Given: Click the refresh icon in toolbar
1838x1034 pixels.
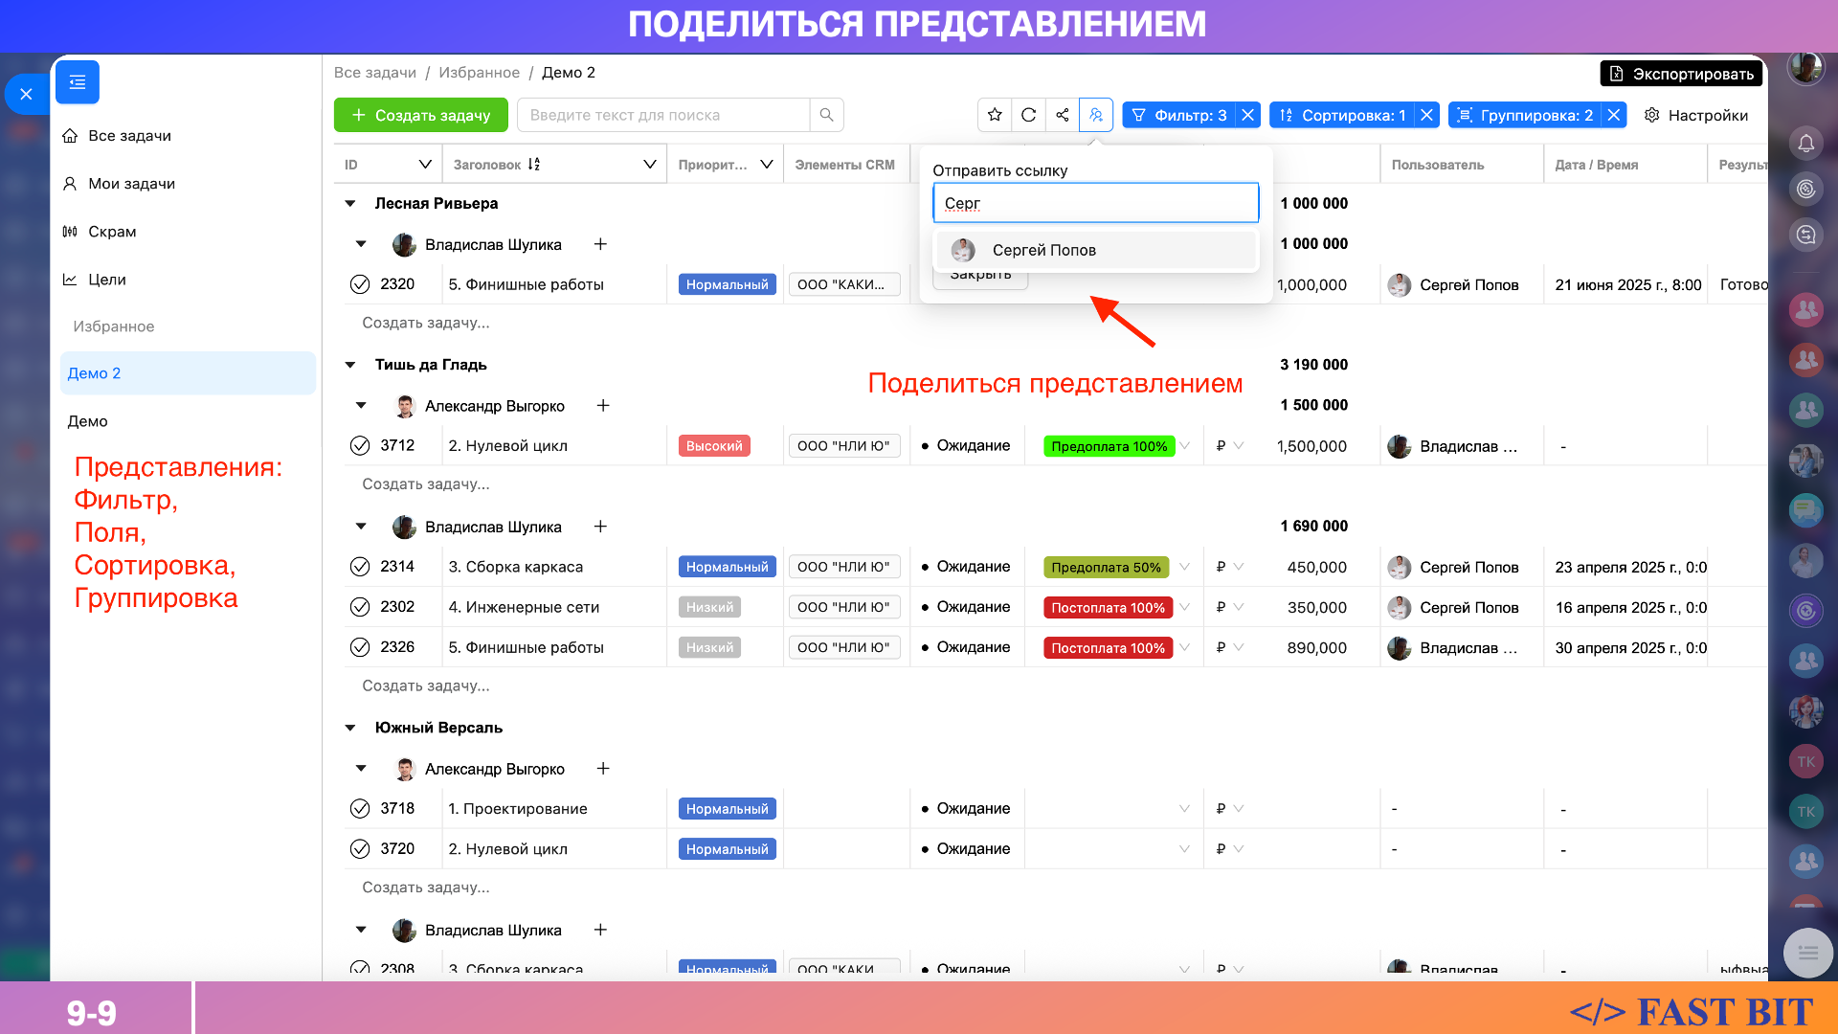Looking at the screenshot, I should pos(1028,115).
